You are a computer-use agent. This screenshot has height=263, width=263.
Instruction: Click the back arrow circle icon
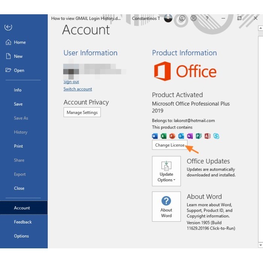pos(8,27)
